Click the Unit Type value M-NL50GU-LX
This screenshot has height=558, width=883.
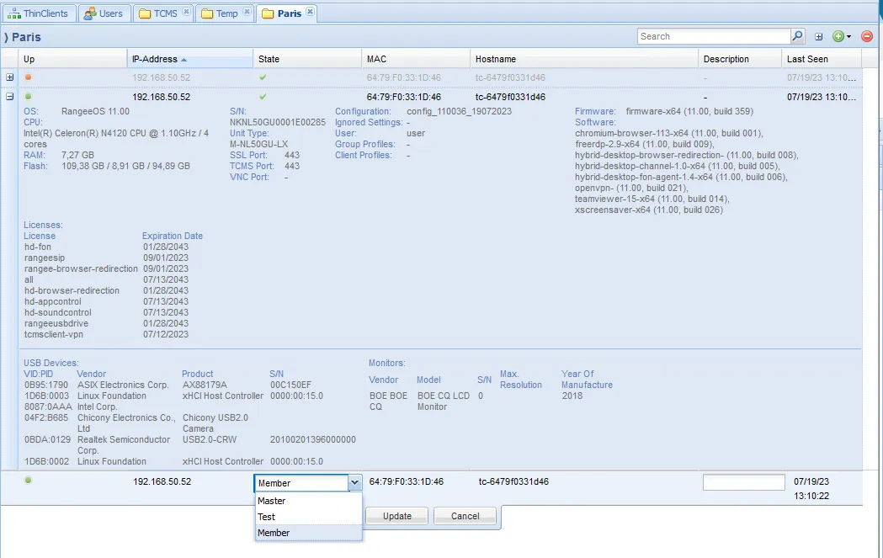click(x=258, y=144)
